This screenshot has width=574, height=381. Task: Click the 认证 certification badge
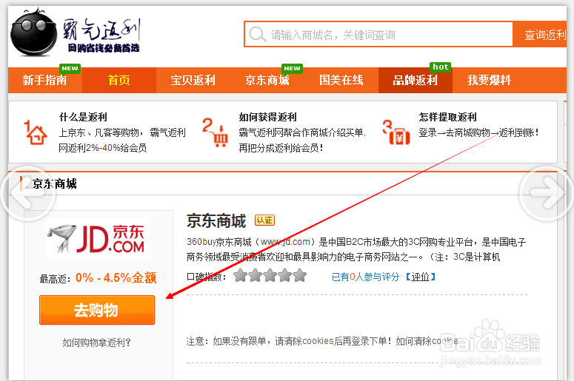[x=264, y=220]
